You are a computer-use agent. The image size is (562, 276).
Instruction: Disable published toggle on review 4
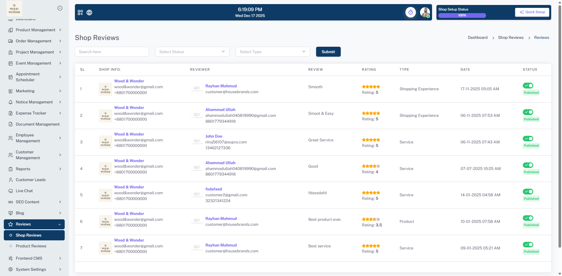(528, 165)
